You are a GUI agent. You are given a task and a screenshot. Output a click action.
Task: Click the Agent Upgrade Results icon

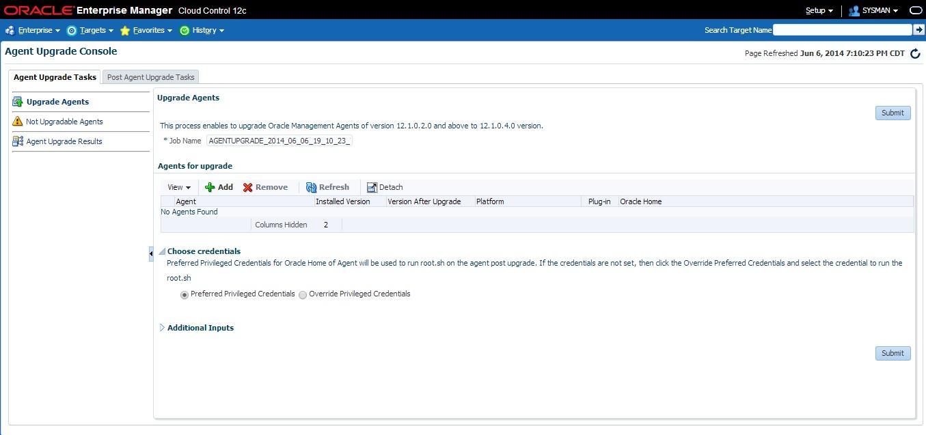coord(18,141)
